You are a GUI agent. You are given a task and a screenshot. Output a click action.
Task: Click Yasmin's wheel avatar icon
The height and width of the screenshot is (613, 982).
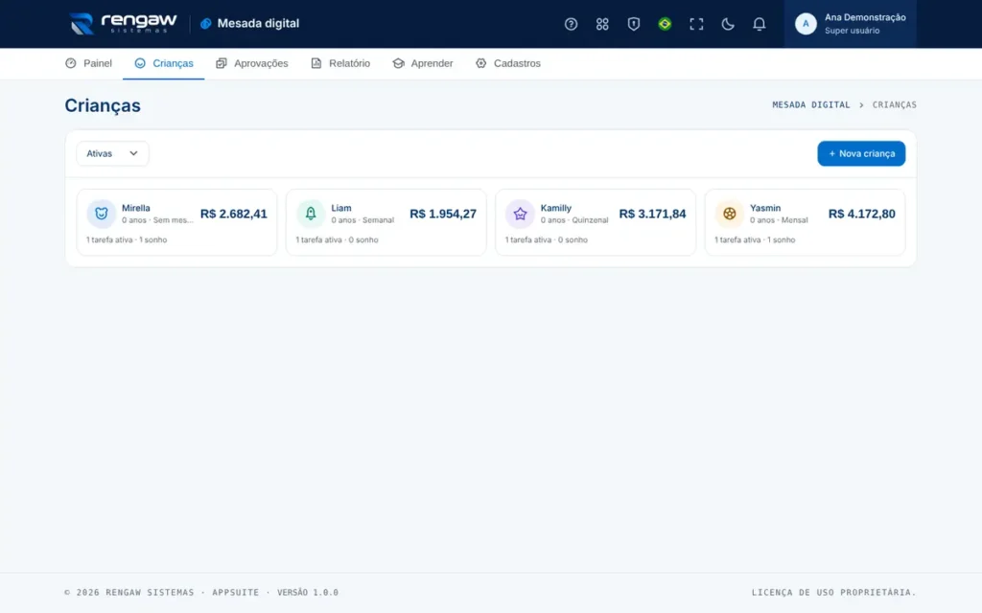[729, 214]
